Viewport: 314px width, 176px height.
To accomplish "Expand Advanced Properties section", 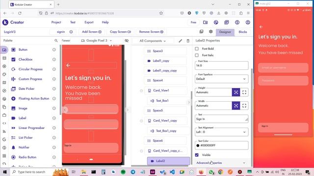I will click(x=221, y=163).
